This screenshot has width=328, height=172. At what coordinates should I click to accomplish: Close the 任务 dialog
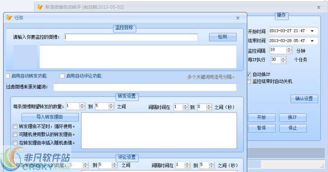[238, 18]
